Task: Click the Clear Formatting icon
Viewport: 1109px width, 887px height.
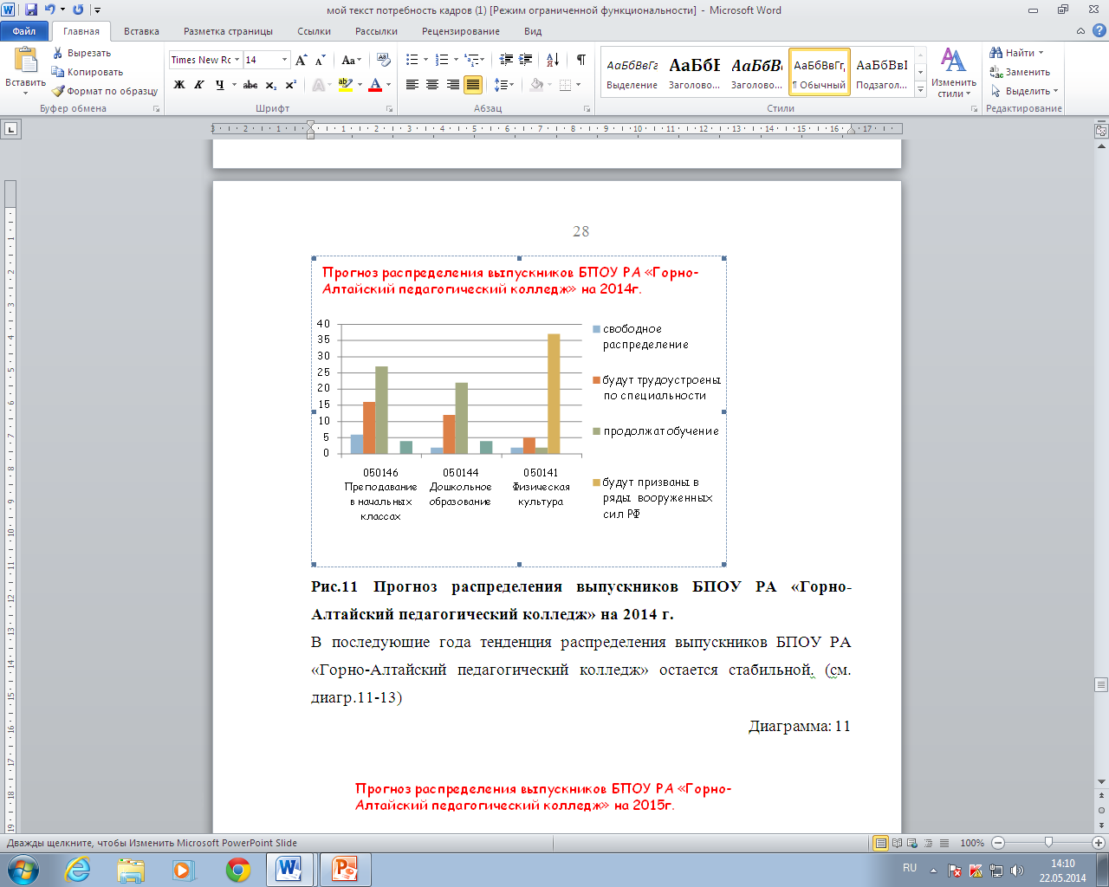Action: (384, 60)
